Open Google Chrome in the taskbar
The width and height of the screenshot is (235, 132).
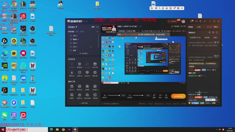coord(63,129)
